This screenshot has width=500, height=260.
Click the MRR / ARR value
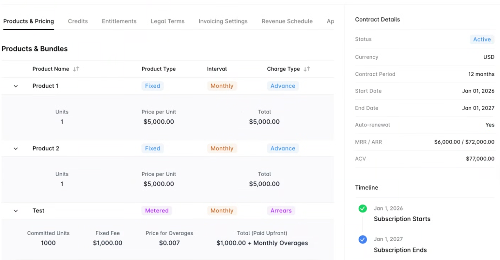[464, 142]
